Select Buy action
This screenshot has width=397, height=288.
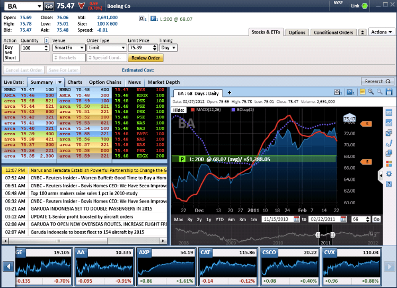[8, 47]
